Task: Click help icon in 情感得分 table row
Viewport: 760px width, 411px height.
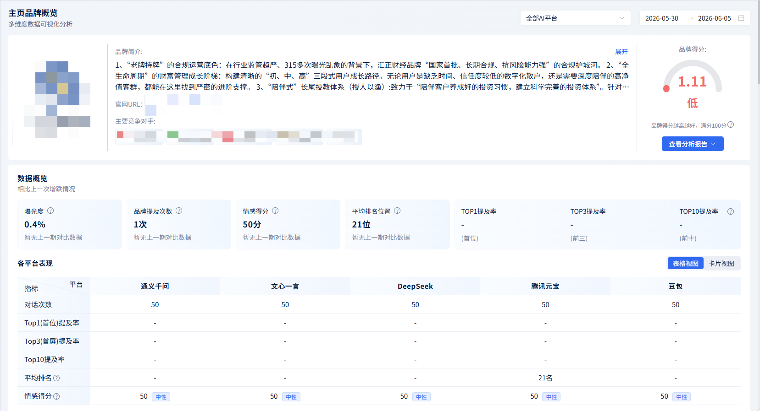Action: pos(56,396)
